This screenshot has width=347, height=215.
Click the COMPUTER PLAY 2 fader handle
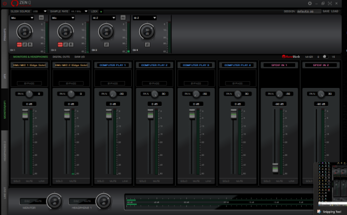[x=150, y=114]
